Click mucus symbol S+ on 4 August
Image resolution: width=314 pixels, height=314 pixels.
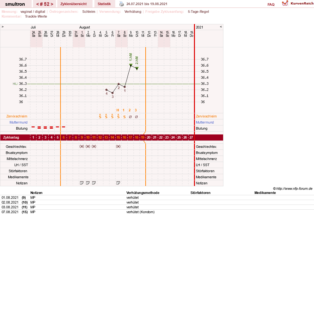[100, 116]
